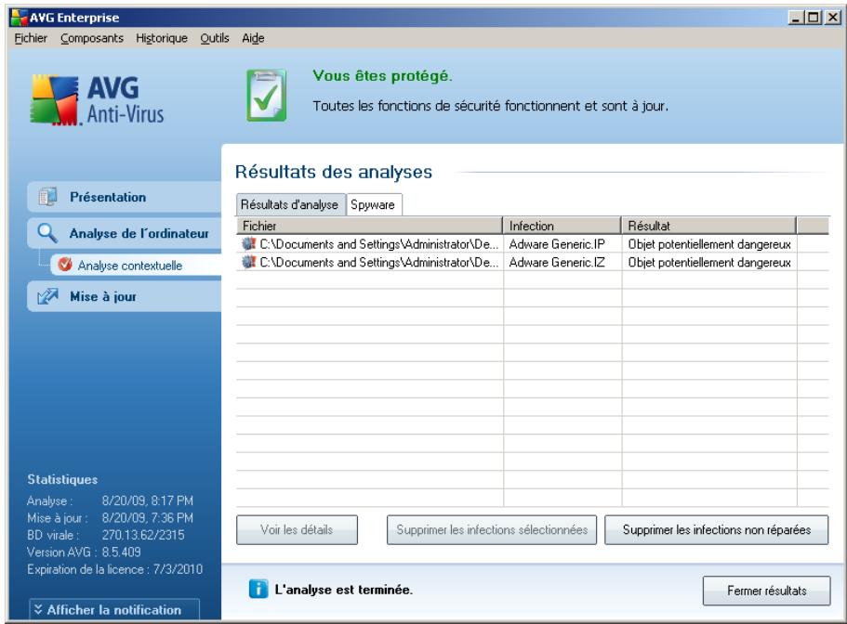This screenshot has width=847, height=624.
Task: Switch to Résultats d'analyse tab
Action: click(290, 205)
